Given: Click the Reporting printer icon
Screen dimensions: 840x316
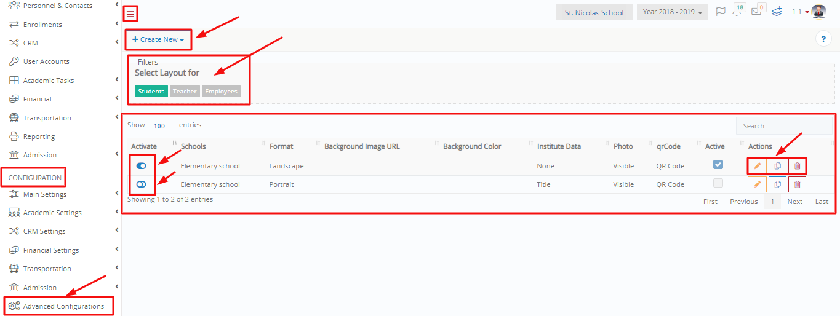Looking at the screenshot, I should point(14,136).
